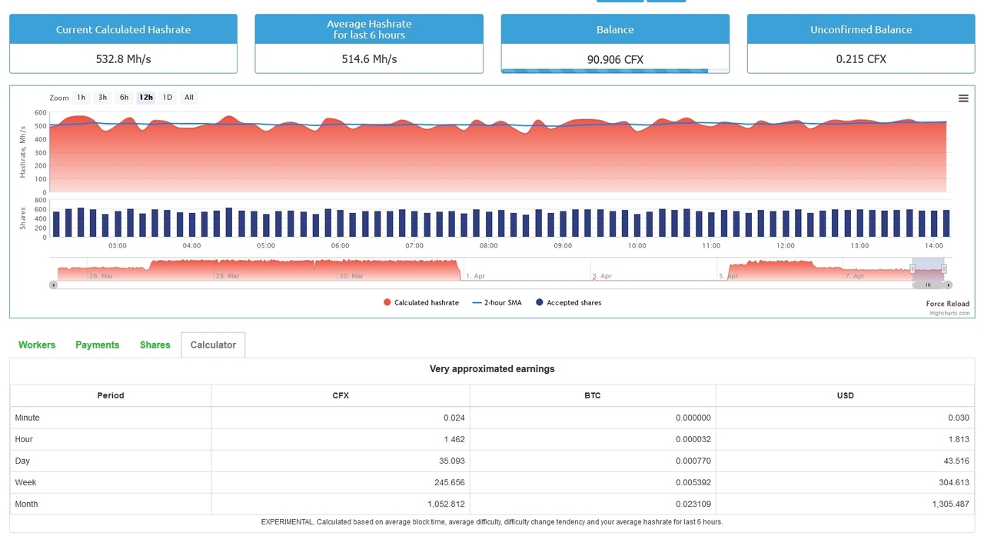Select the 12h zoom range
The height and width of the screenshot is (536, 984).
[x=145, y=98]
